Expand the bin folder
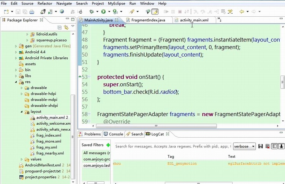285x184 pixels. click(x=16, y=70)
